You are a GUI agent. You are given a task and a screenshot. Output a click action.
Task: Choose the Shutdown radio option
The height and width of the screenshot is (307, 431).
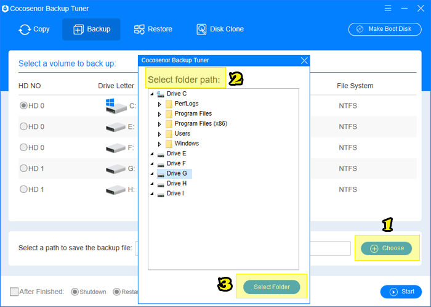(75, 292)
